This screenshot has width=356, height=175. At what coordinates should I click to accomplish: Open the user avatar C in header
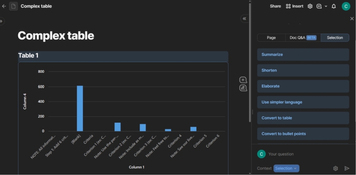point(346,6)
